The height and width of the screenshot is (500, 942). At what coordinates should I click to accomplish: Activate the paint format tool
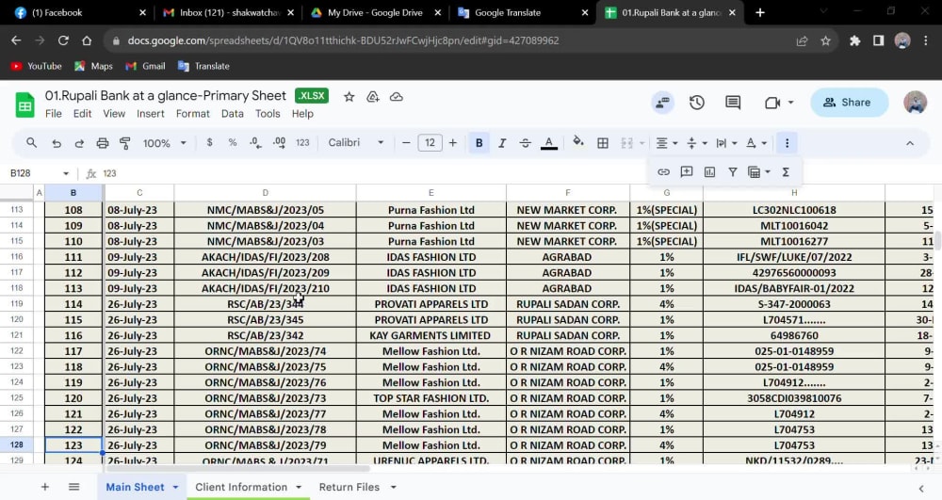[x=125, y=143]
